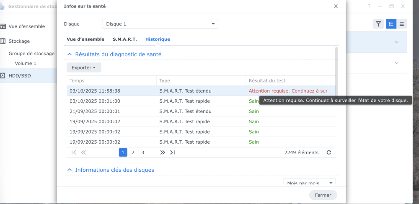Image resolution: width=419 pixels, height=204 pixels.
Task: Go to page 2 of results
Action: [133, 152]
